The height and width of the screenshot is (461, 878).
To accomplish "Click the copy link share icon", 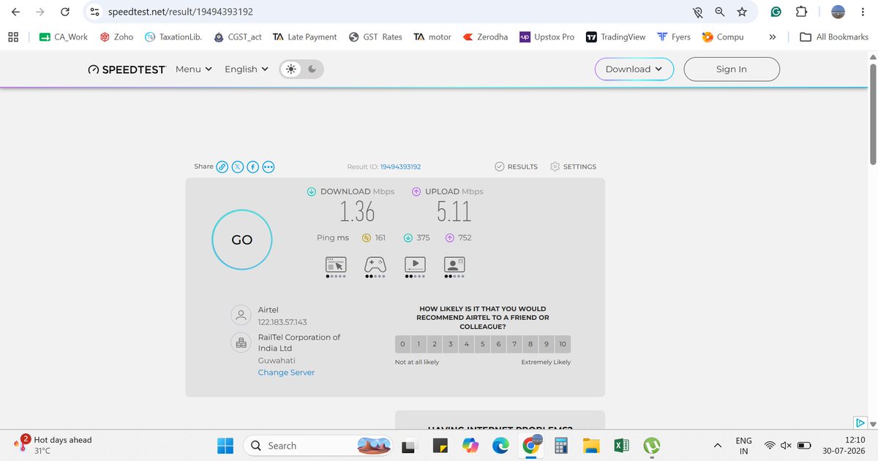I will pyautogui.click(x=222, y=167).
